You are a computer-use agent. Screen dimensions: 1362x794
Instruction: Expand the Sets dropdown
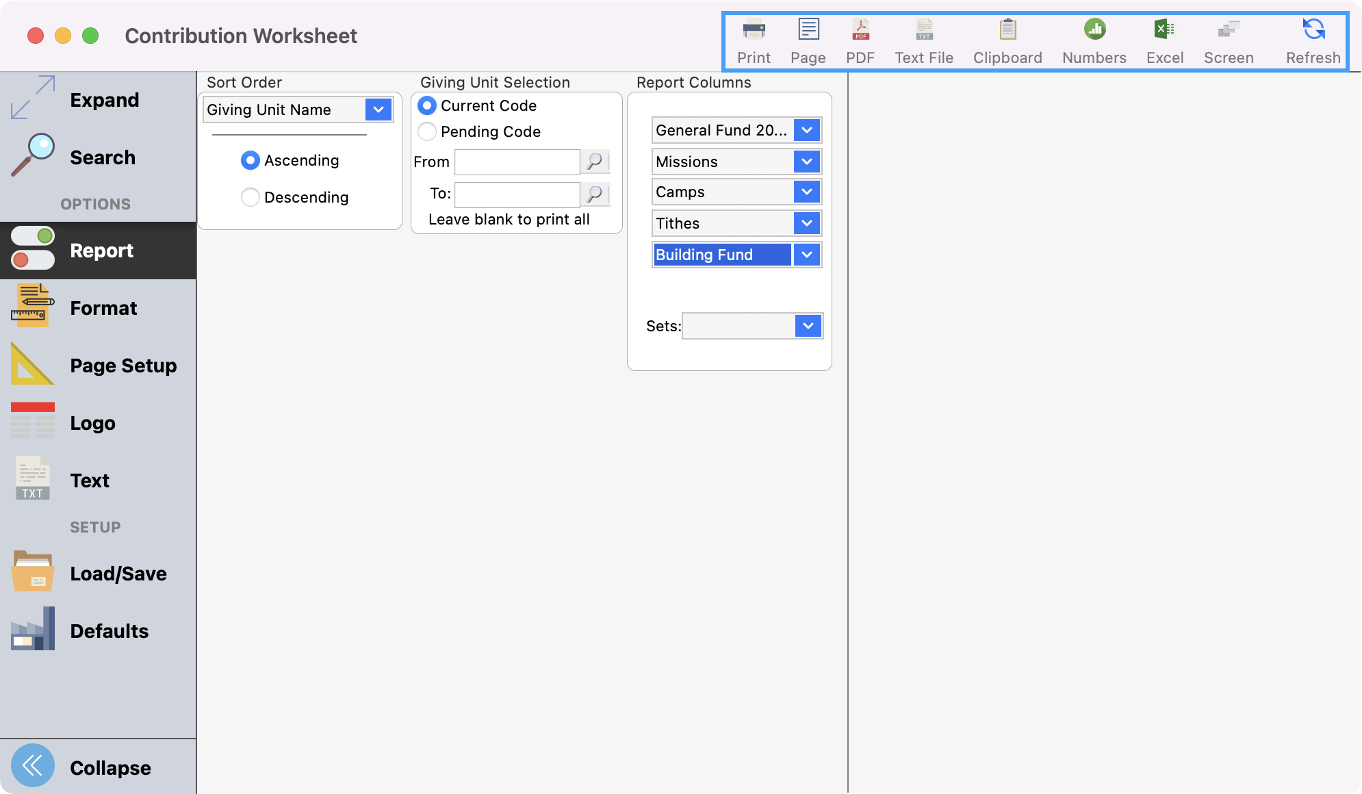(807, 326)
